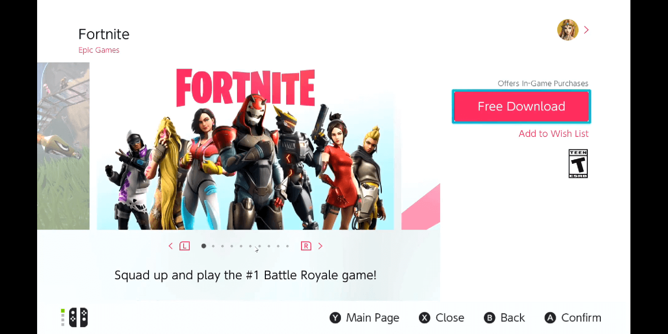The height and width of the screenshot is (334, 668).
Task: Click the B Back button icon
Action: click(x=489, y=318)
